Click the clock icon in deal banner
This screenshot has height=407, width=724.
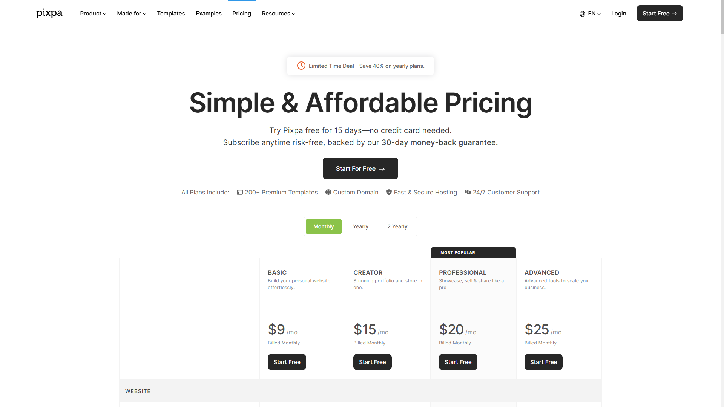(x=301, y=66)
